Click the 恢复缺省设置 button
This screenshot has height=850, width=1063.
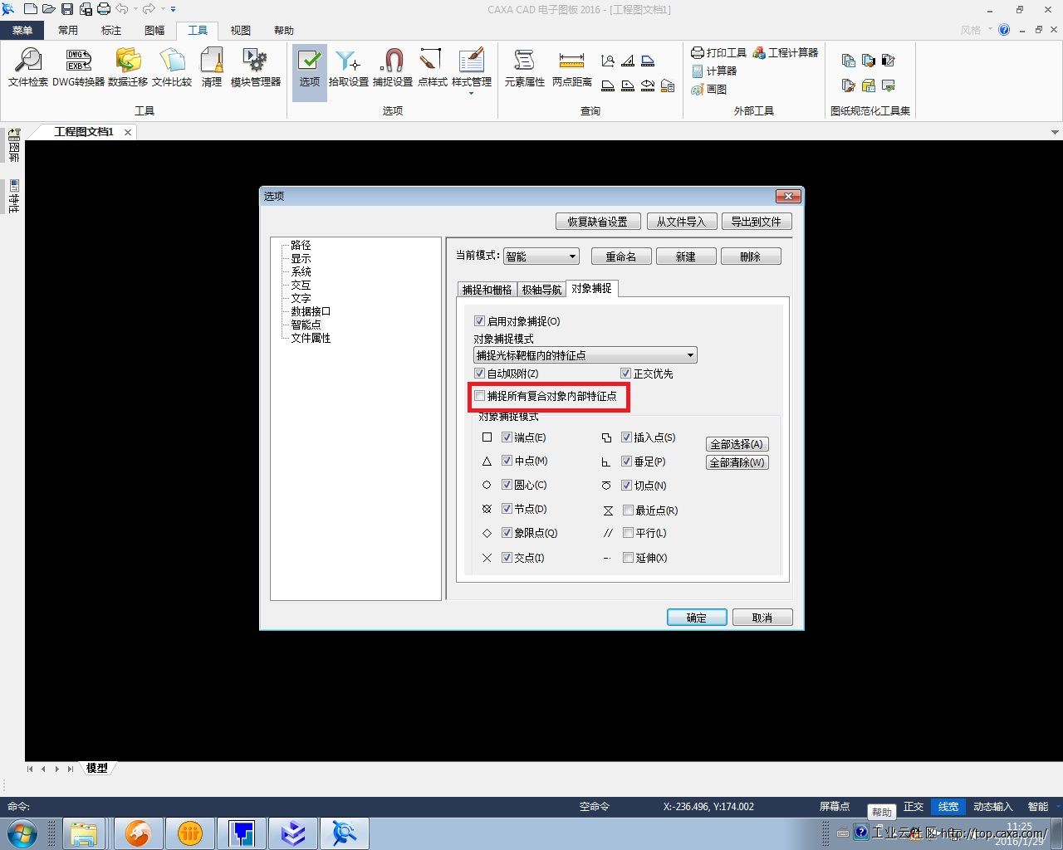coord(597,222)
